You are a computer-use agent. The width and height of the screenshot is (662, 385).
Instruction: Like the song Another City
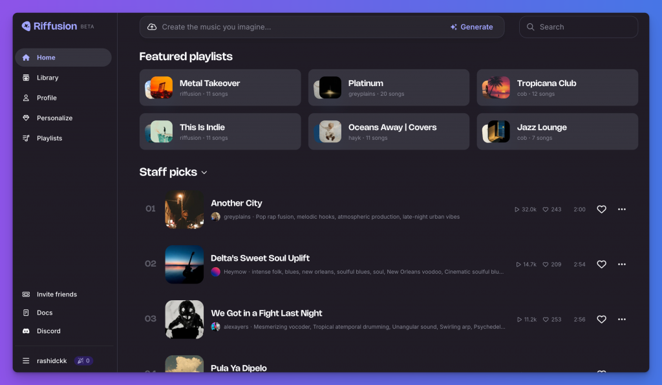[x=602, y=209]
